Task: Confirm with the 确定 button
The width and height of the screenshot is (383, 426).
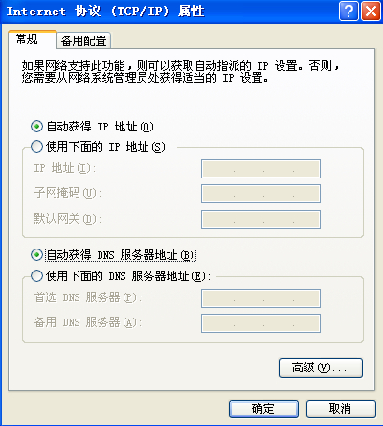Action: (263, 409)
